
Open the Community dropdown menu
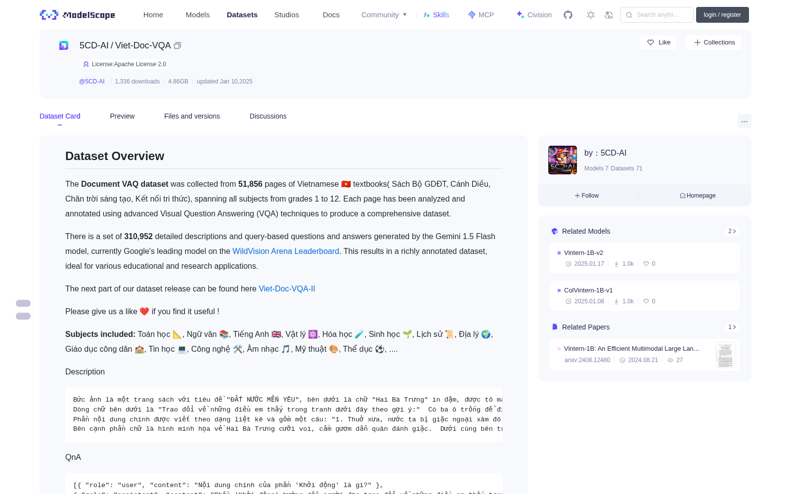(x=384, y=15)
